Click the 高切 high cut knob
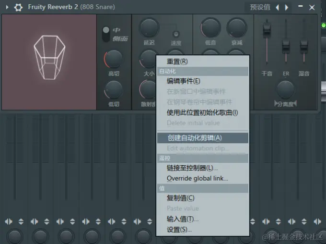Screen dimensions: 326x244 (x=114, y=59)
